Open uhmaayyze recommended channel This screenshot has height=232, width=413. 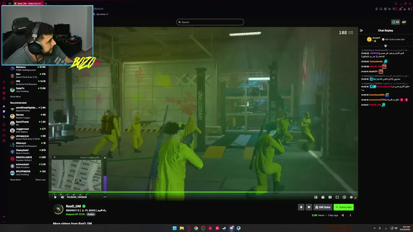pos(28,137)
